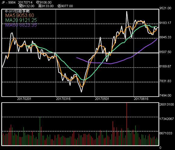
Task: Click the 9521.00 price axis label
Action: pyautogui.click(x=165, y=8)
